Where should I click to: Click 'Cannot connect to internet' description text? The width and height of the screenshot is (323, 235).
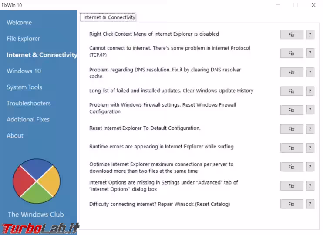tap(169, 51)
